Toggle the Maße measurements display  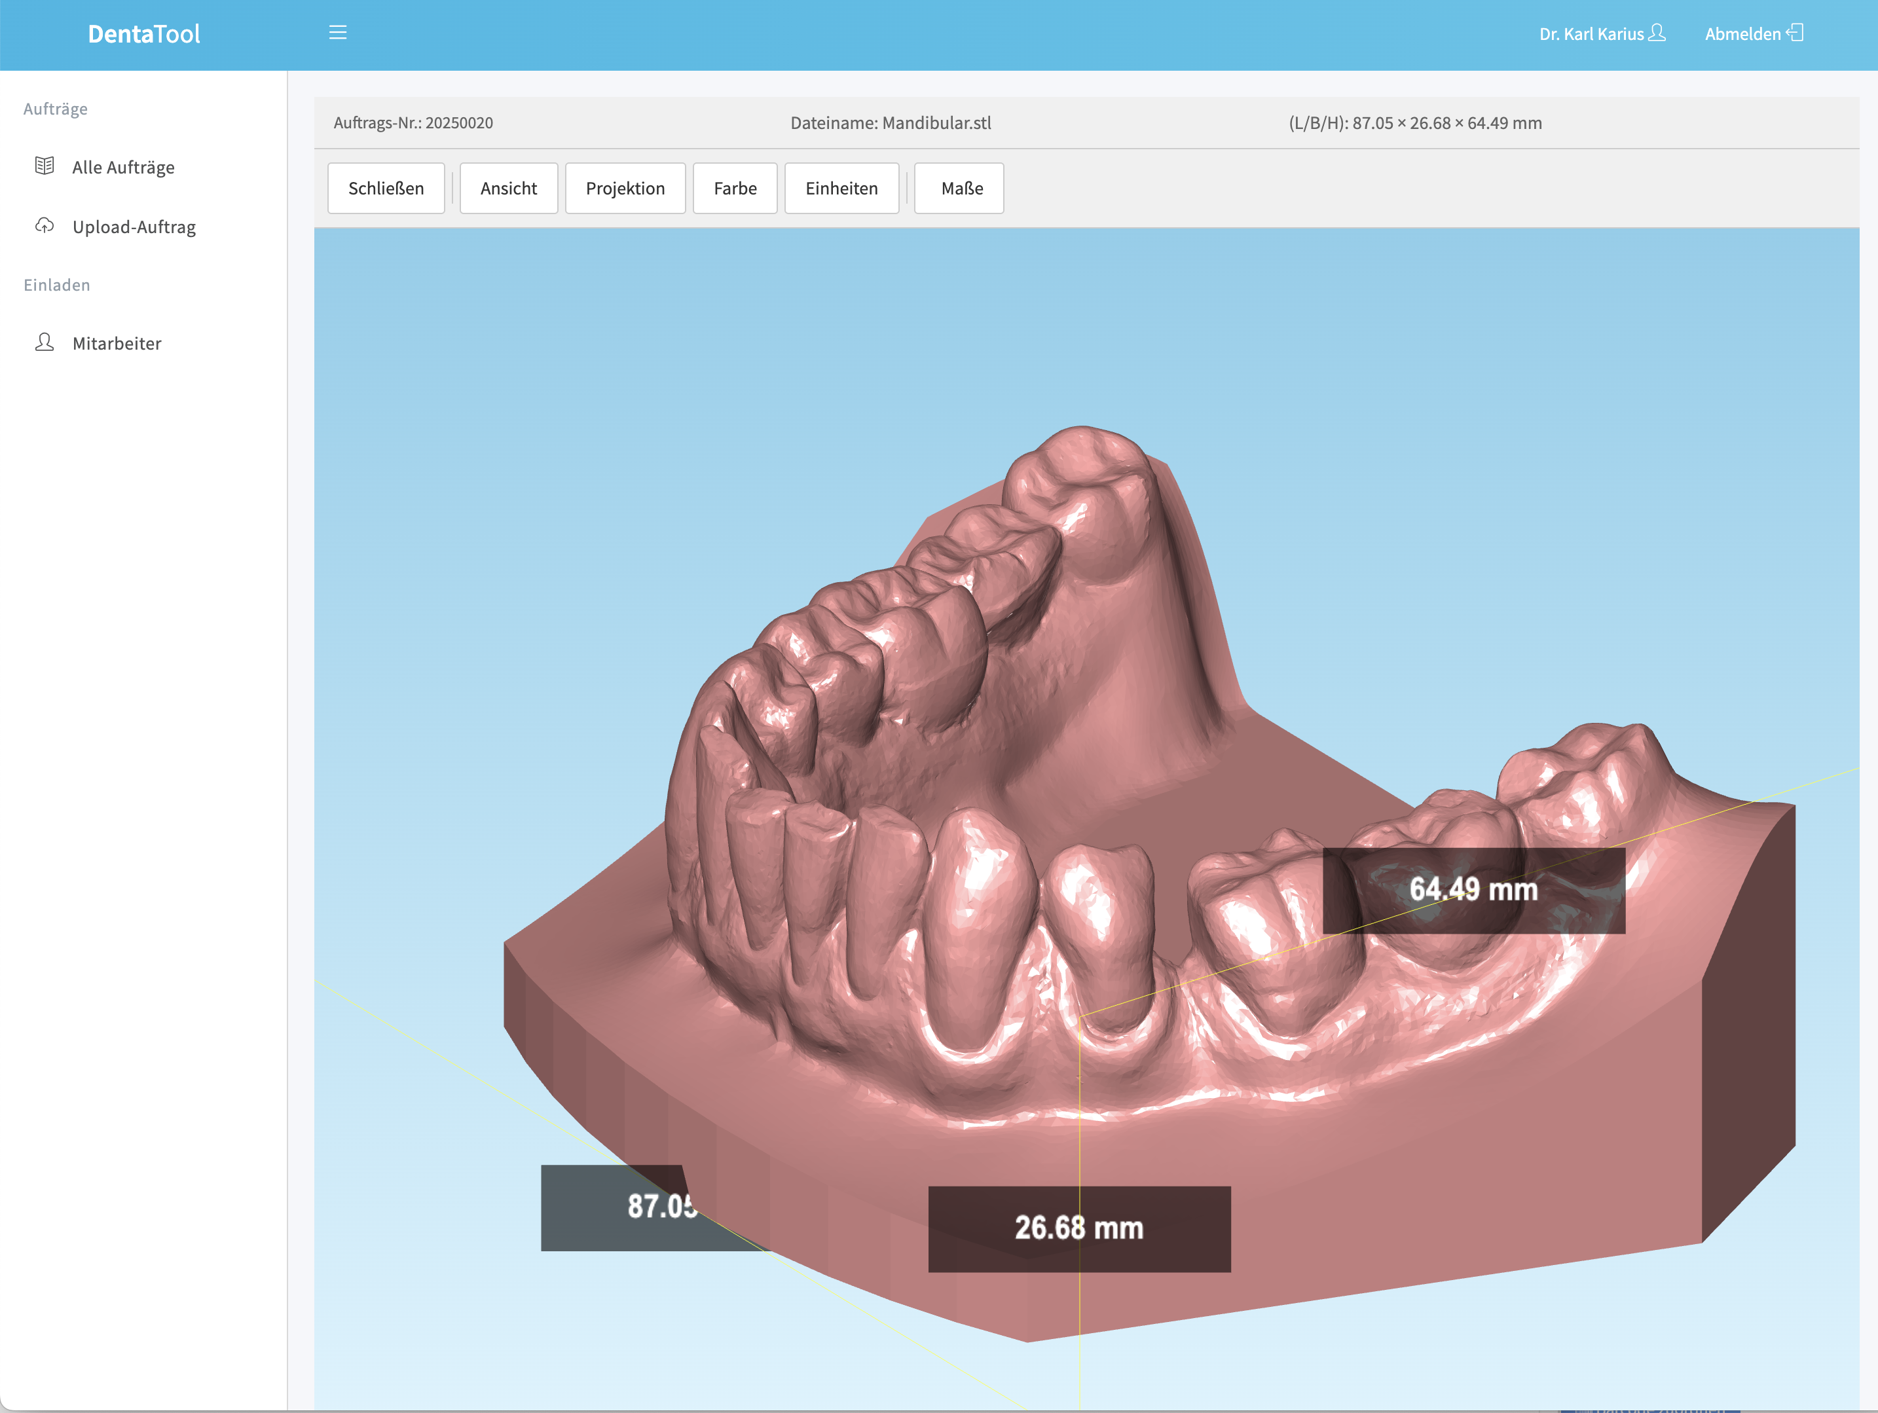(x=959, y=188)
